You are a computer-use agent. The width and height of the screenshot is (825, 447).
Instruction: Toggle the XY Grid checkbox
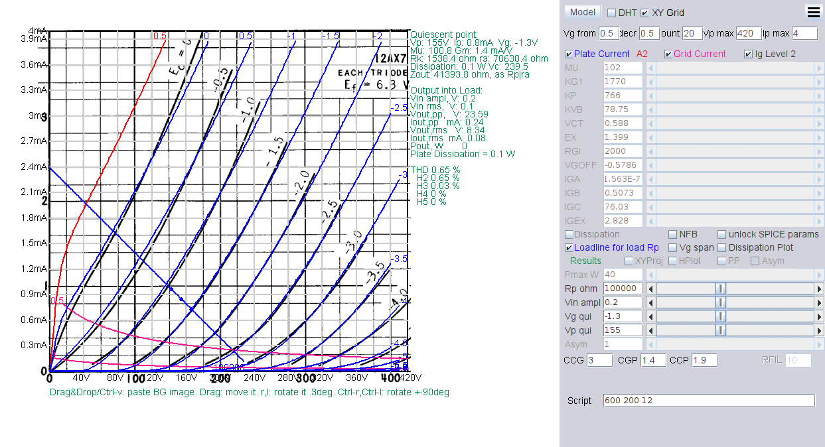pyautogui.click(x=645, y=13)
